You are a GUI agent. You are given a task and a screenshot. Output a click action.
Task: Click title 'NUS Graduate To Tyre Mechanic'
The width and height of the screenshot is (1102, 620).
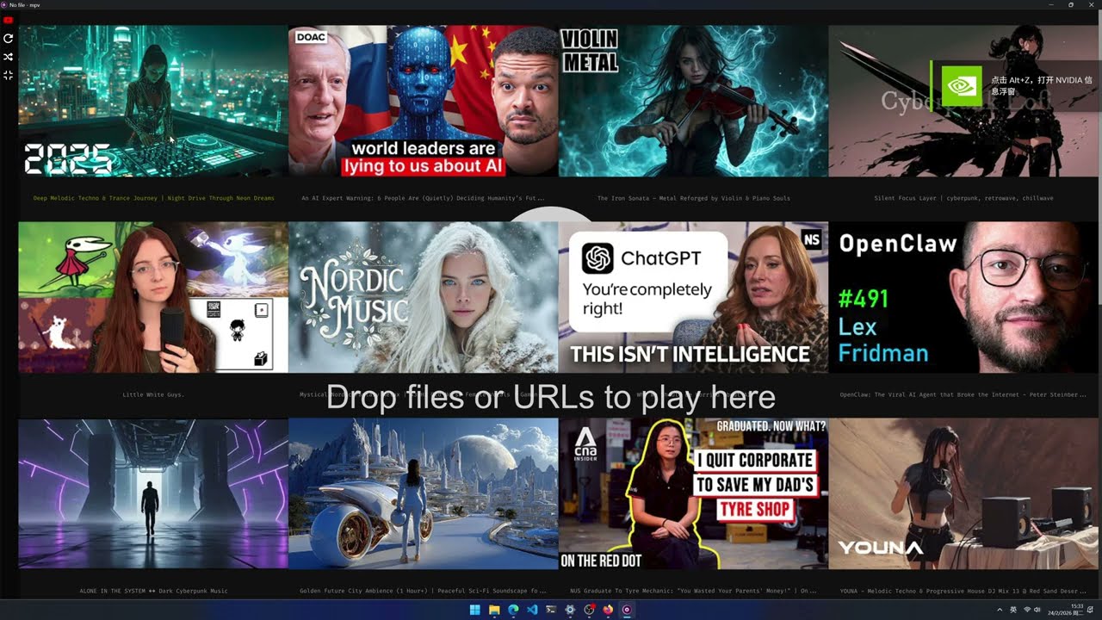[x=694, y=591]
